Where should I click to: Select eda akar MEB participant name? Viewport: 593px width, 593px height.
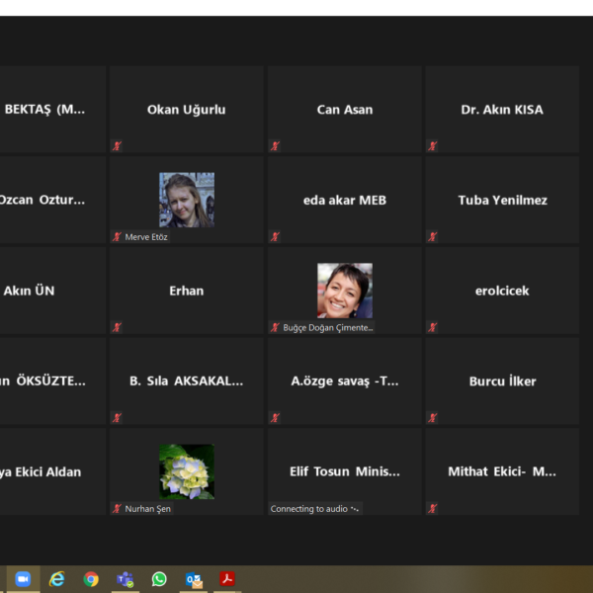345,200
